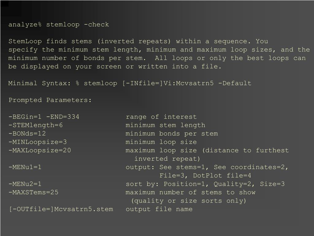Click the -MAXLoopsize=20 parameter

tap(40, 150)
